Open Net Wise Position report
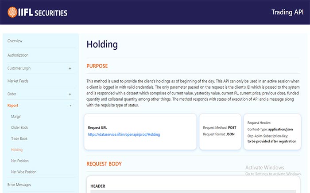 [24, 172]
